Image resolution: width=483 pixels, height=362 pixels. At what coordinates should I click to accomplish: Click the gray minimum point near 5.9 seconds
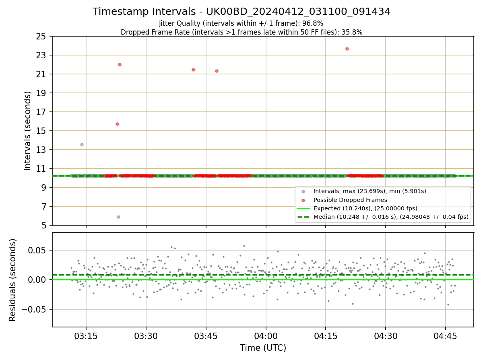click(118, 217)
